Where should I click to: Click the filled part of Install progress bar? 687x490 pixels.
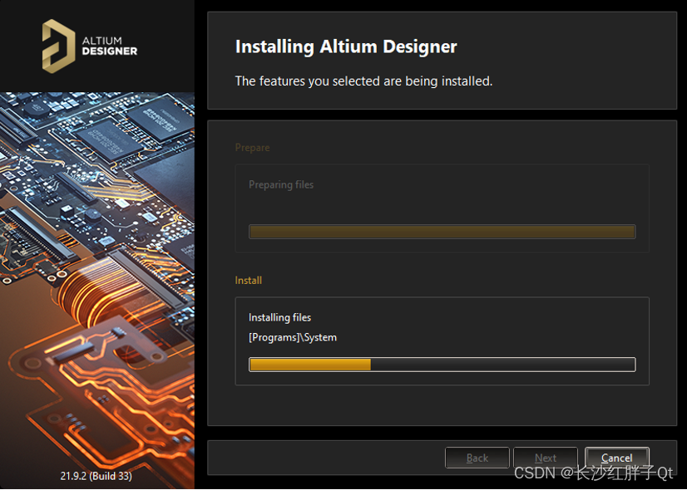309,365
